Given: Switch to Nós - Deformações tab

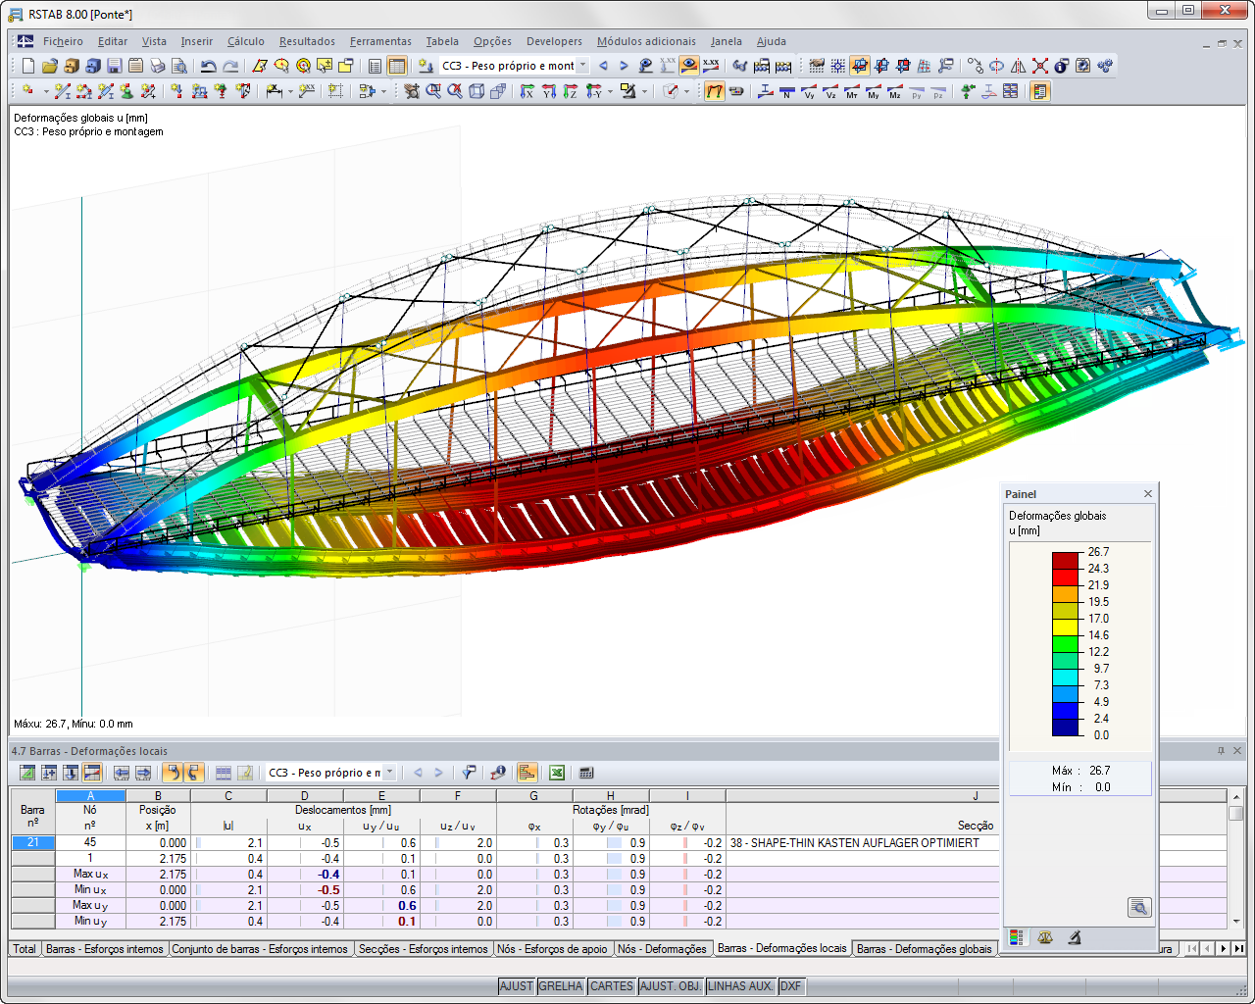Looking at the screenshot, I should pyautogui.click(x=662, y=949).
